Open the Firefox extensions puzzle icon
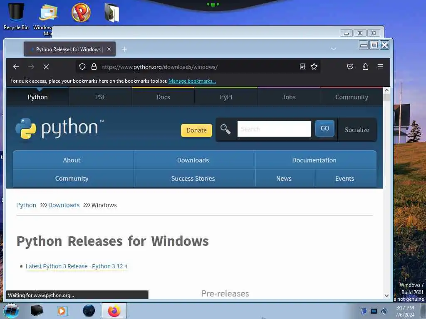This screenshot has width=426, height=319. pyautogui.click(x=365, y=66)
